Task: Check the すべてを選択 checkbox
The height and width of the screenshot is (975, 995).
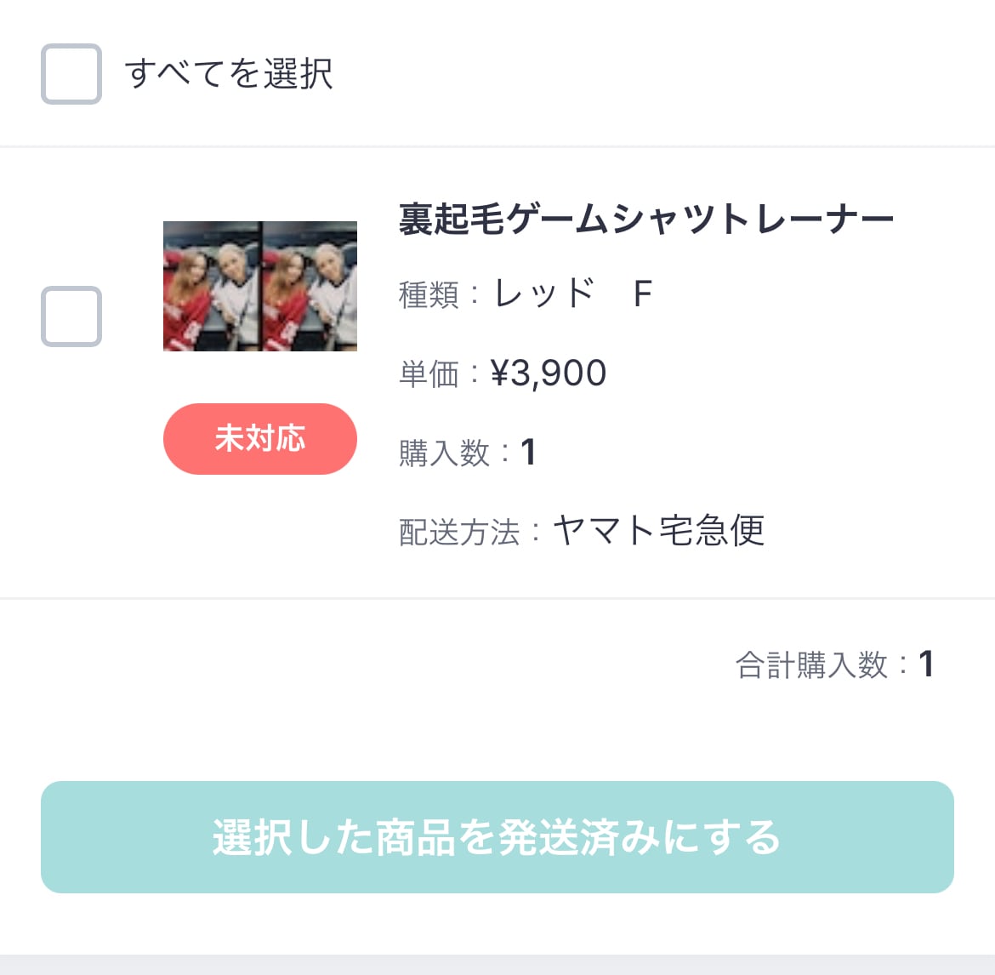Action: coord(71,74)
